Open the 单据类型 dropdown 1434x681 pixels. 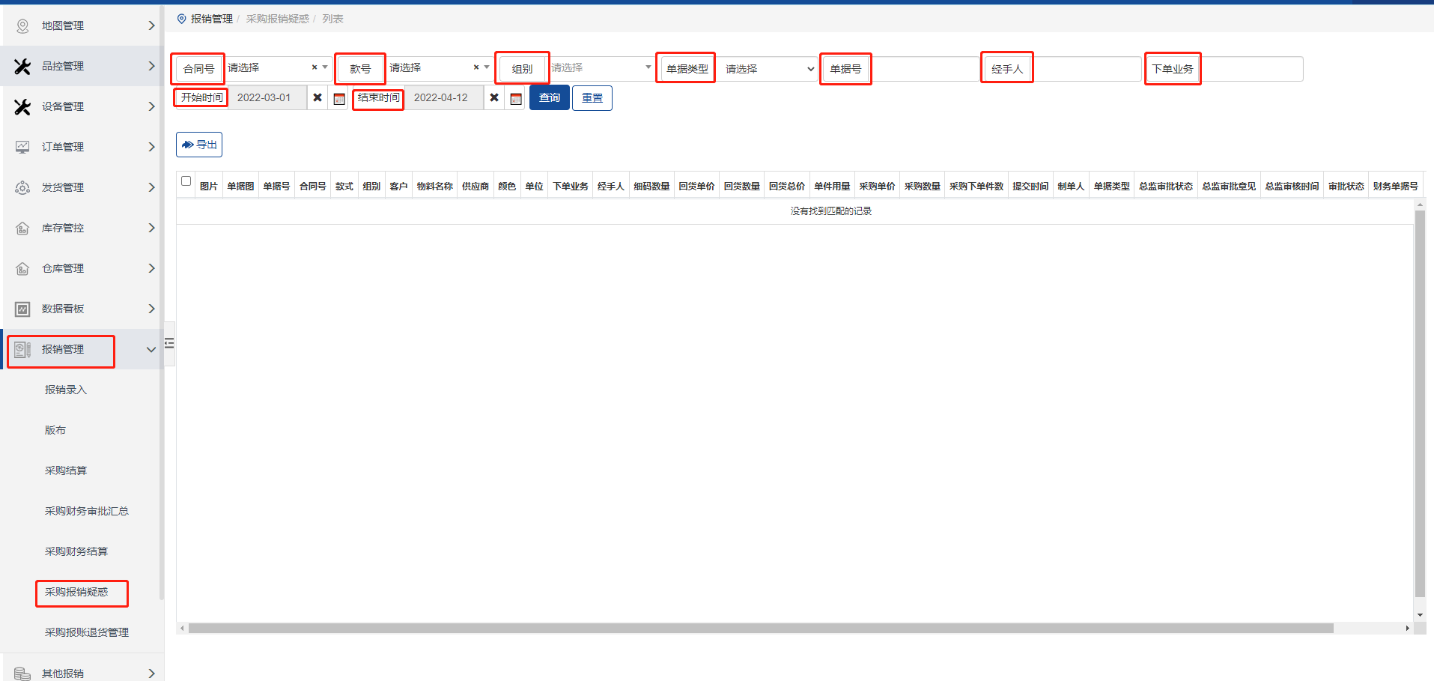[x=769, y=69]
